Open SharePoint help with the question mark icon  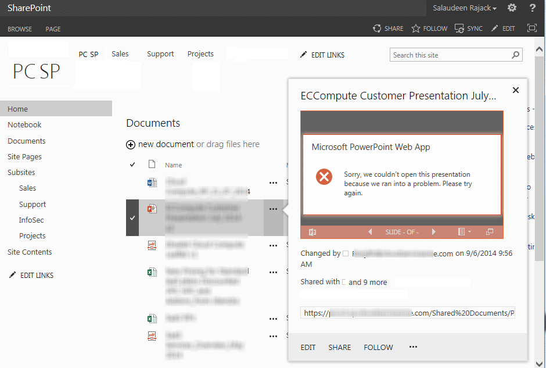[x=533, y=8]
